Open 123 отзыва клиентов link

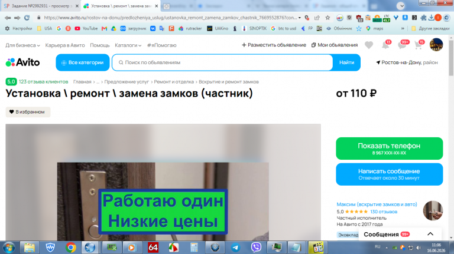coord(43,82)
